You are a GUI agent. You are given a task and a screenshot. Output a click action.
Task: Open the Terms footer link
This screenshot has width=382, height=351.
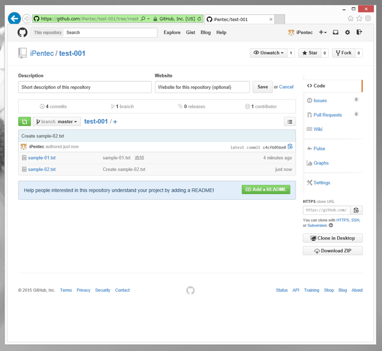click(x=66, y=290)
